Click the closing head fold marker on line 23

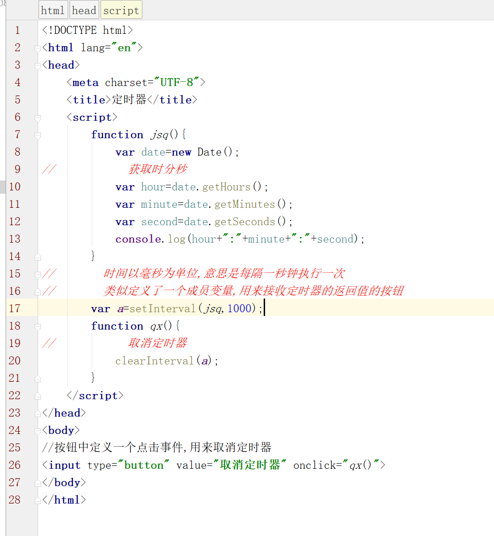pyautogui.click(x=38, y=414)
